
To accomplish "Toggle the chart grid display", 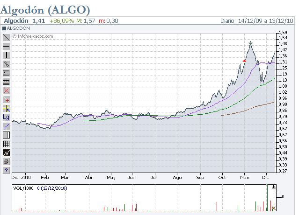I will [7, 144].
